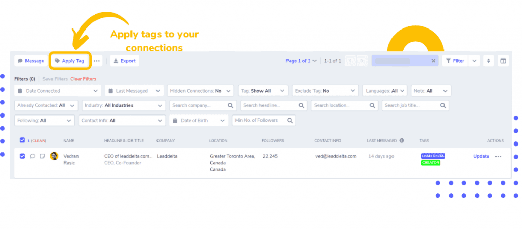This screenshot has width=522, height=230.
Task: Open the note icon for Vedran Rasic
Action: [x=42, y=156]
